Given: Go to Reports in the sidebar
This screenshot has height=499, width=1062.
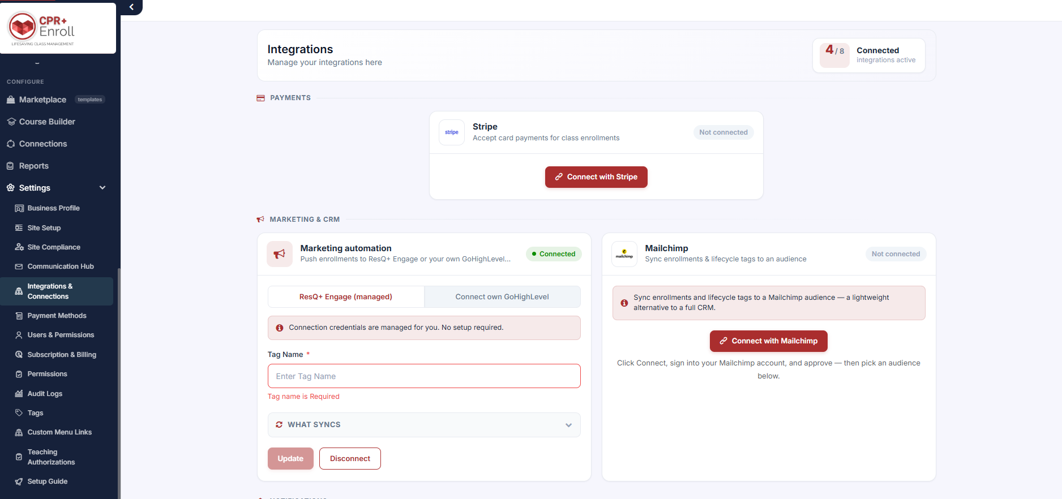Looking at the screenshot, I should [x=34, y=166].
